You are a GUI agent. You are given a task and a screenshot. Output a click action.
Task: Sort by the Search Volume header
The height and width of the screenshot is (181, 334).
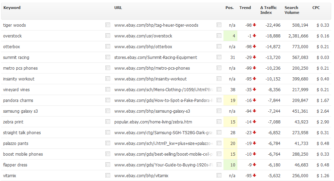(x=292, y=10)
